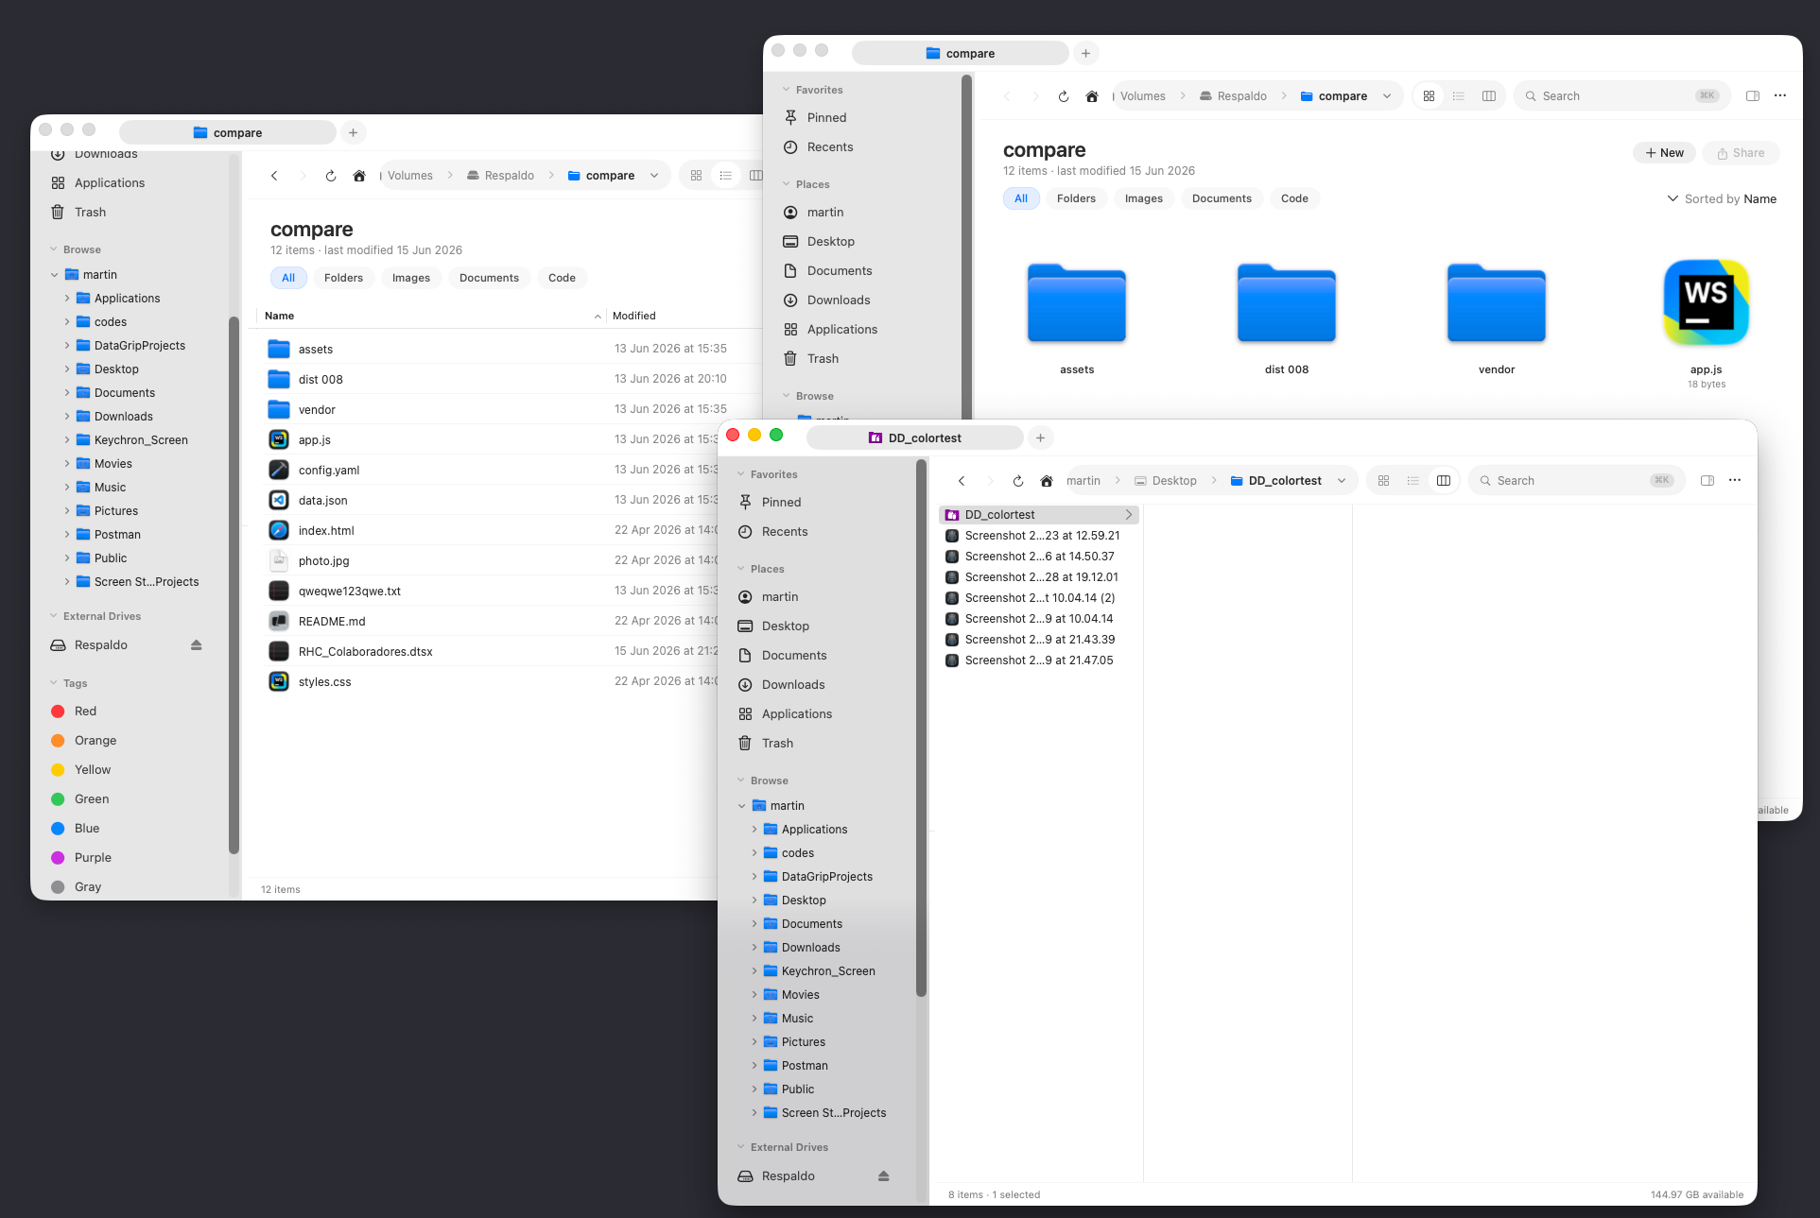Image resolution: width=1820 pixels, height=1218 pixels.
Task: Open app.js WebStorm thumbnail
Action: (x=1707, y=302)
